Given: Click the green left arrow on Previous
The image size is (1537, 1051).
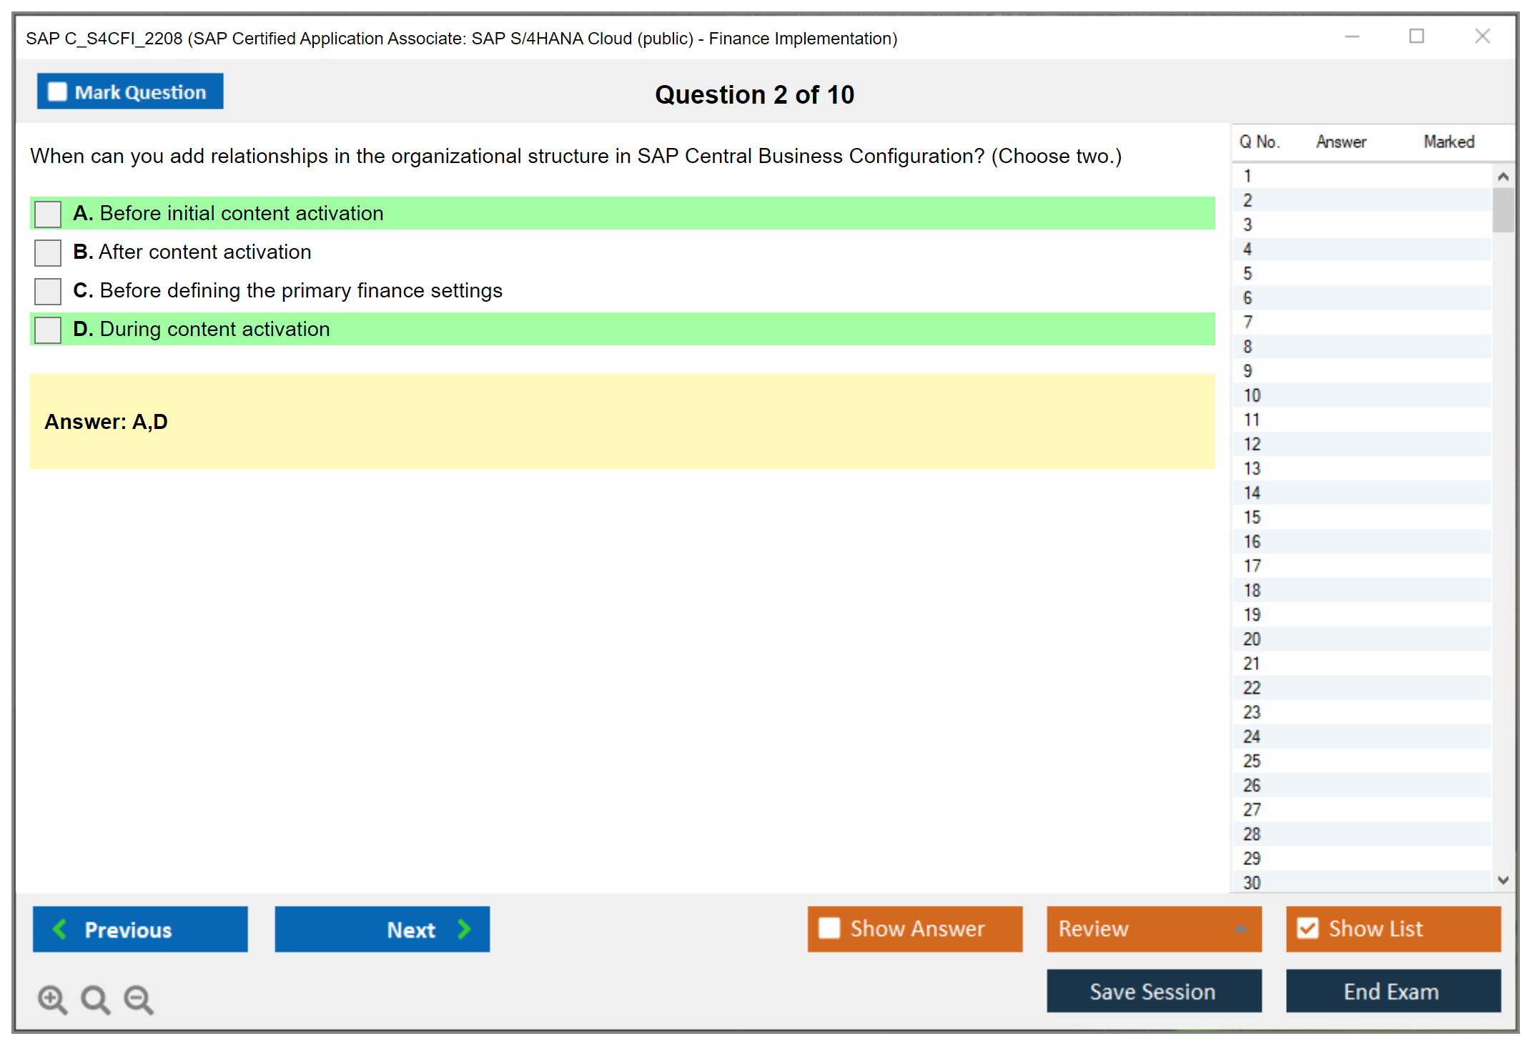Looking at the screenshot, I should pos(60,929).
